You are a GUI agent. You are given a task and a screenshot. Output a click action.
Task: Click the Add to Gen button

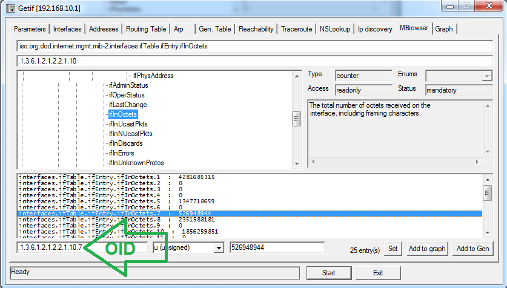coord(472,249)
